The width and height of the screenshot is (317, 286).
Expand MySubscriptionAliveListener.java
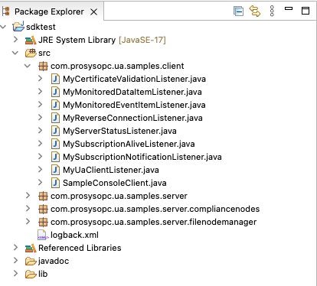[x=41, y=144]
